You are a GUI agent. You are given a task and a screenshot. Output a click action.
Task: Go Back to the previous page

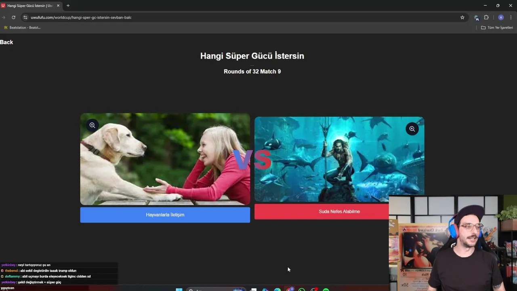[x=6, y=42]
